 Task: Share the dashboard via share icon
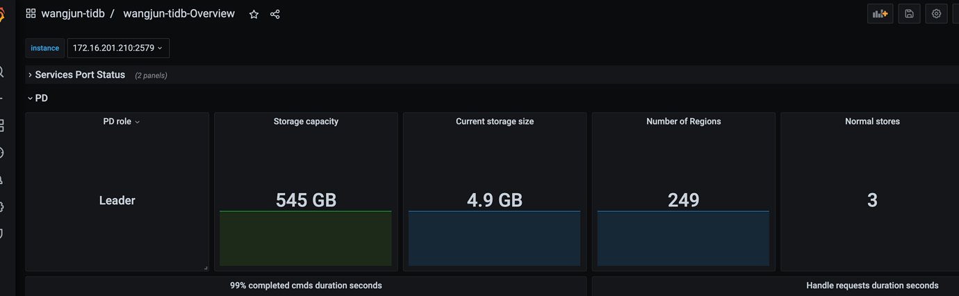click(x=275, y=14)
